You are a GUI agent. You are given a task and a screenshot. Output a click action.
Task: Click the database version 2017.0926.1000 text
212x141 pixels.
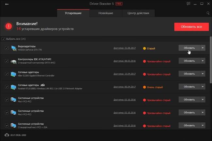tap(18, 135)
